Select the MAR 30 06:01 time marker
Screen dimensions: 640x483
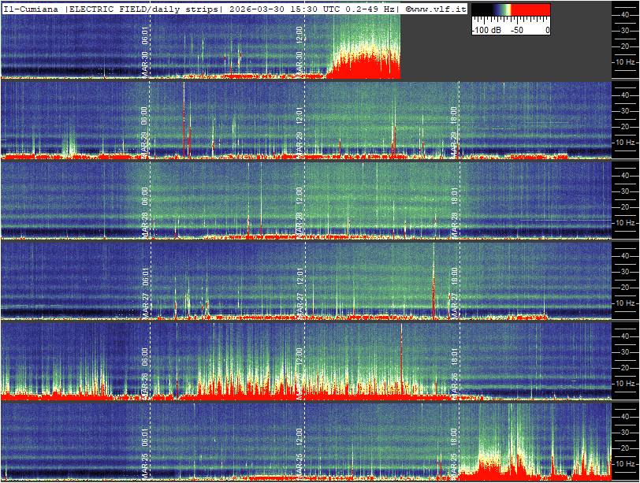click(x=146, y=50)
